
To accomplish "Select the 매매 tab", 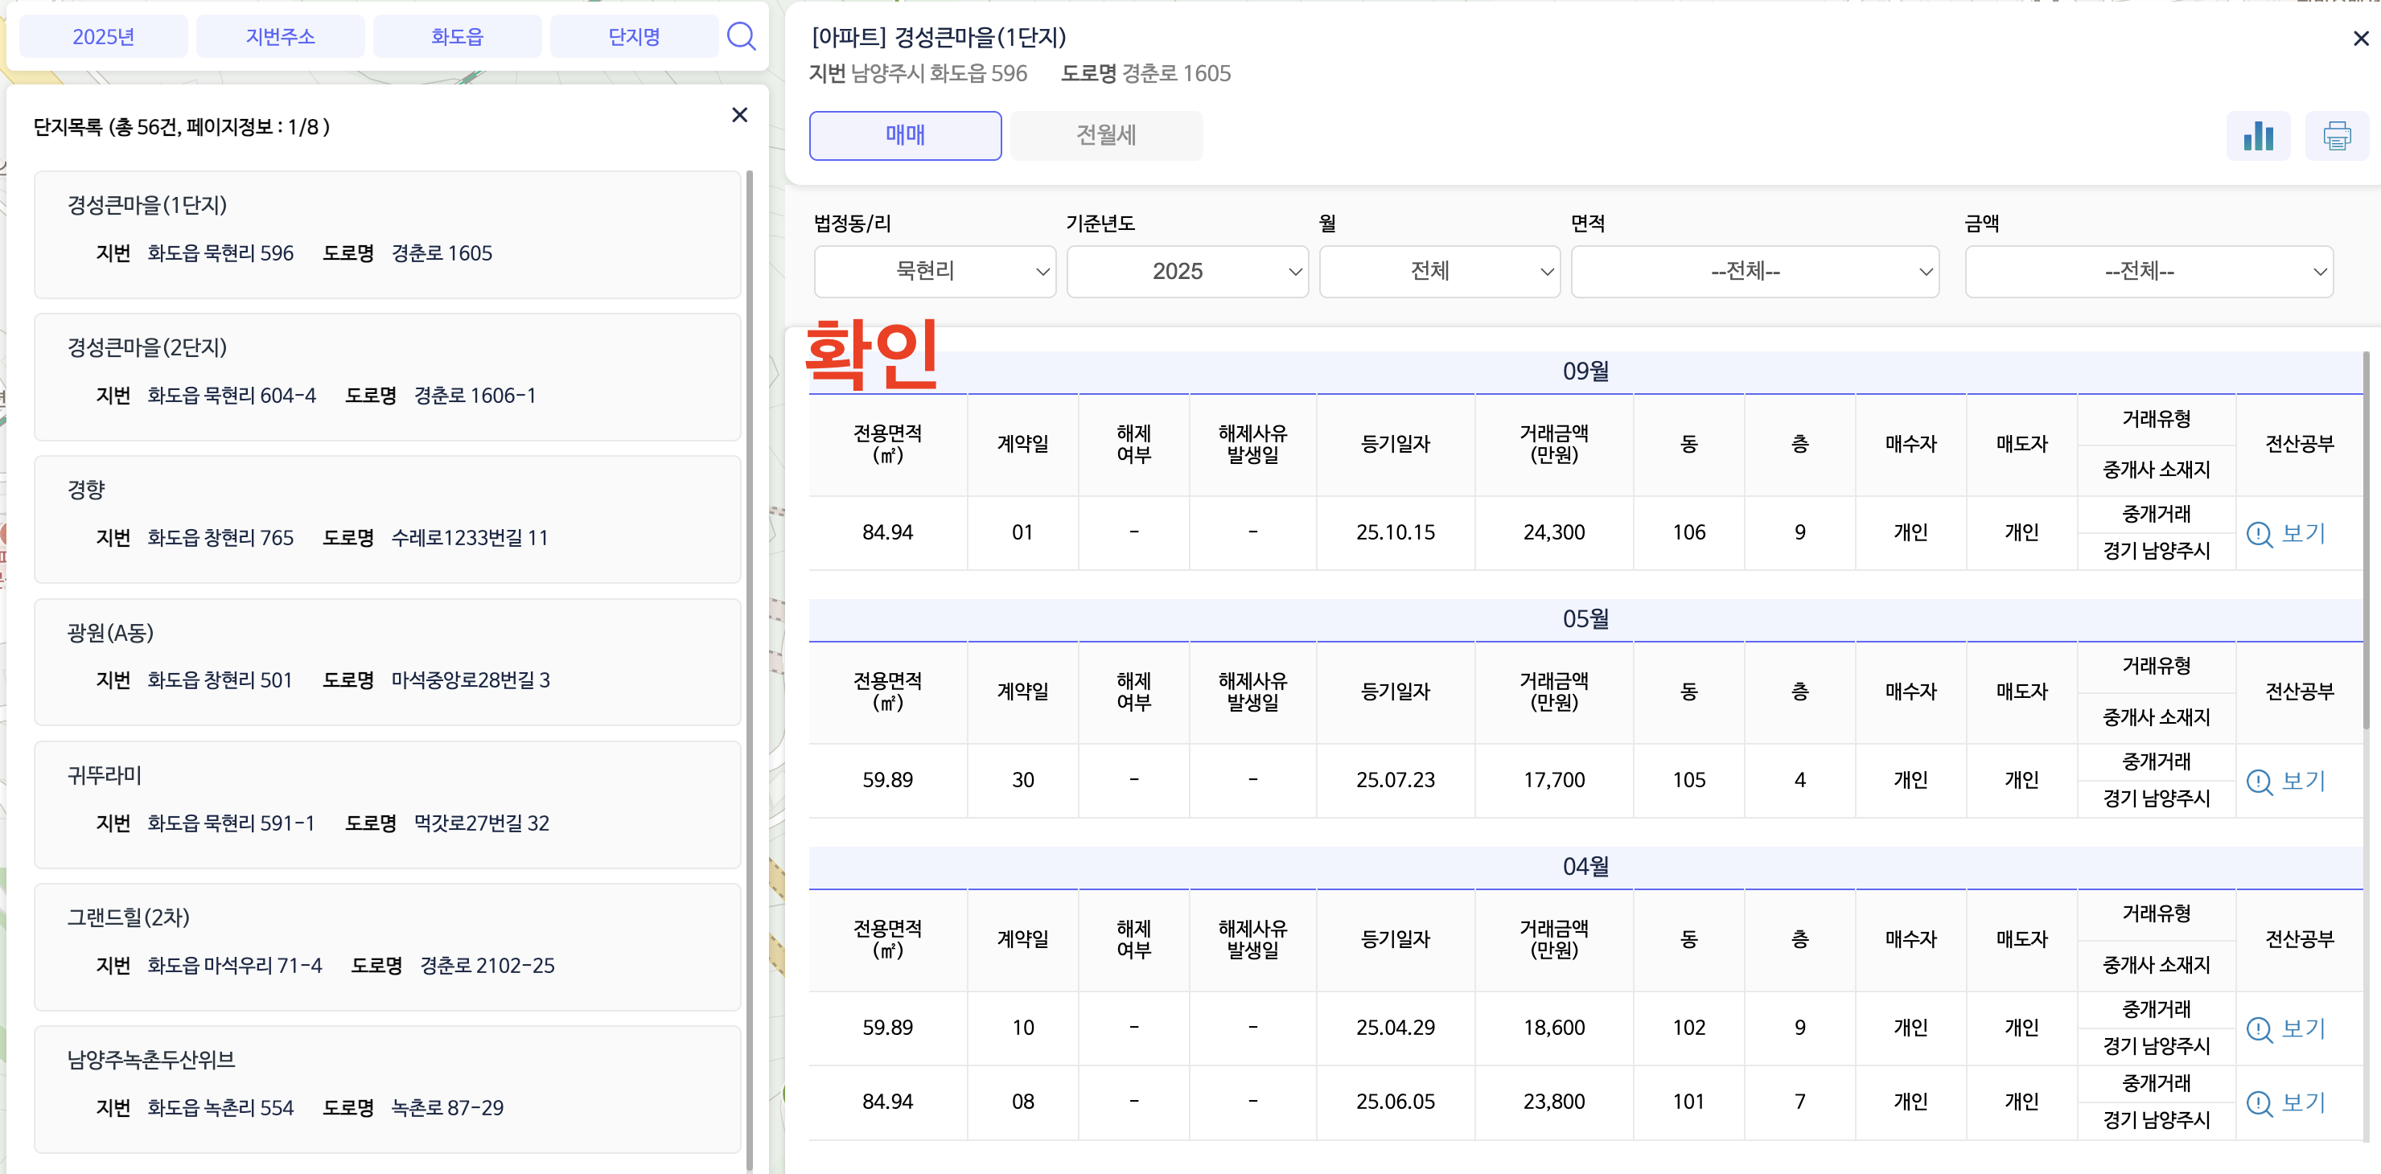I will click(x=904, y=136).
